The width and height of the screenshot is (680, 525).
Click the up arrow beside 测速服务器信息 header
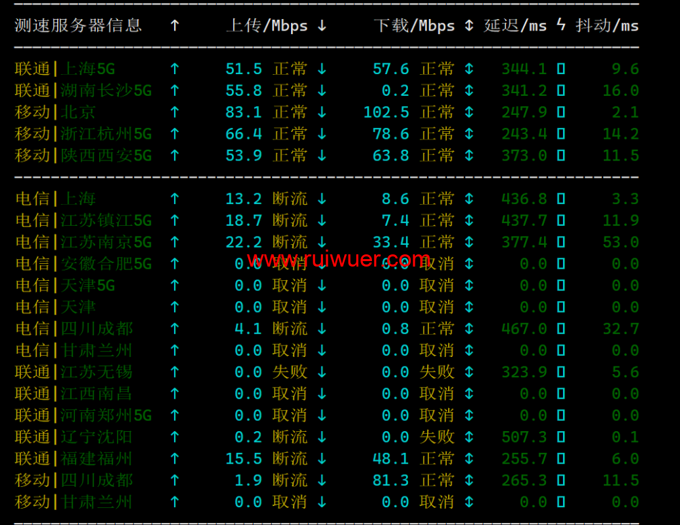click(175, 26)
